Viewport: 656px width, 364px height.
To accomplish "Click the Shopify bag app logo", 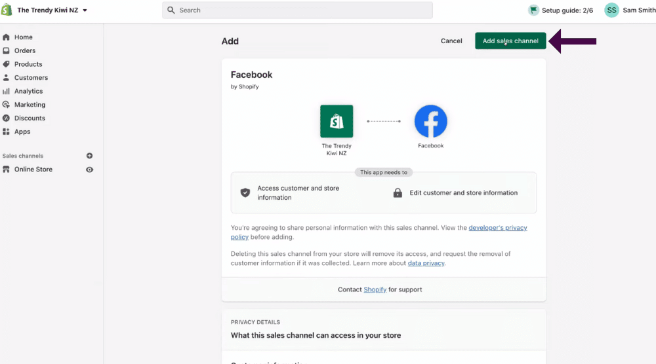I will [337, 121].
